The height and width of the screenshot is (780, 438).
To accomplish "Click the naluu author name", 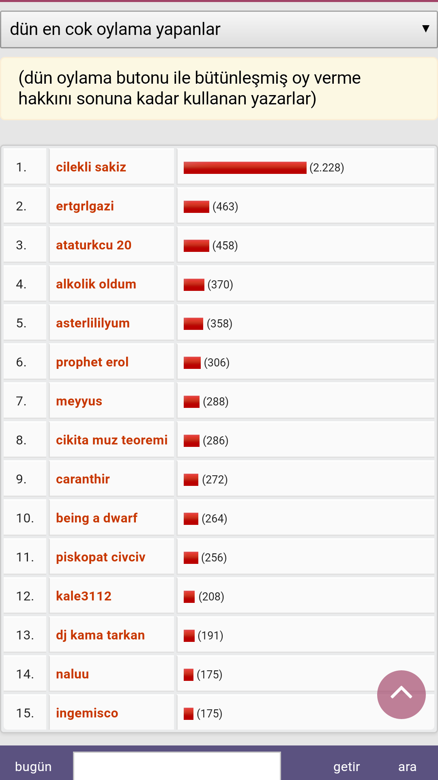I will (x=72, y=674).
